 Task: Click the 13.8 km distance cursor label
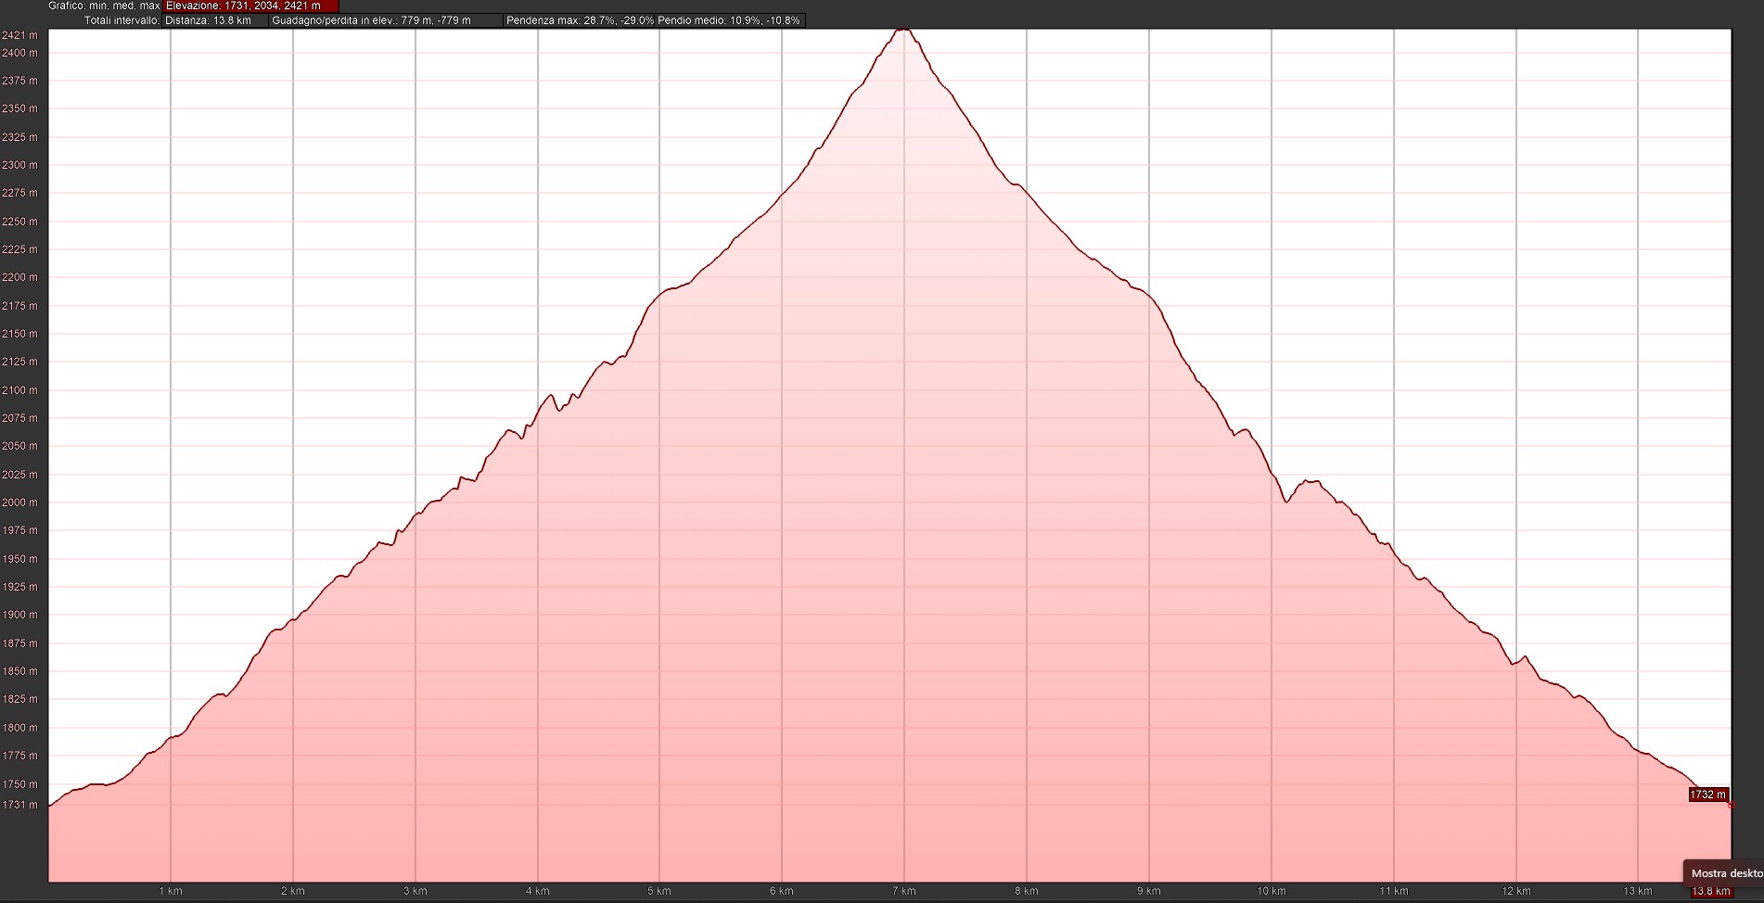click(1710, 892)
